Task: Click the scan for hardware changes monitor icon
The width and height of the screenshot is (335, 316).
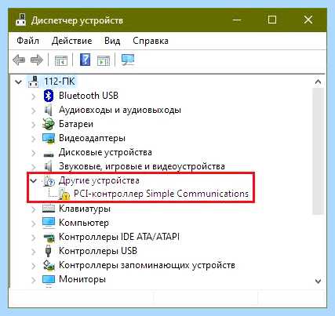Action: click(x=128, y=60)
